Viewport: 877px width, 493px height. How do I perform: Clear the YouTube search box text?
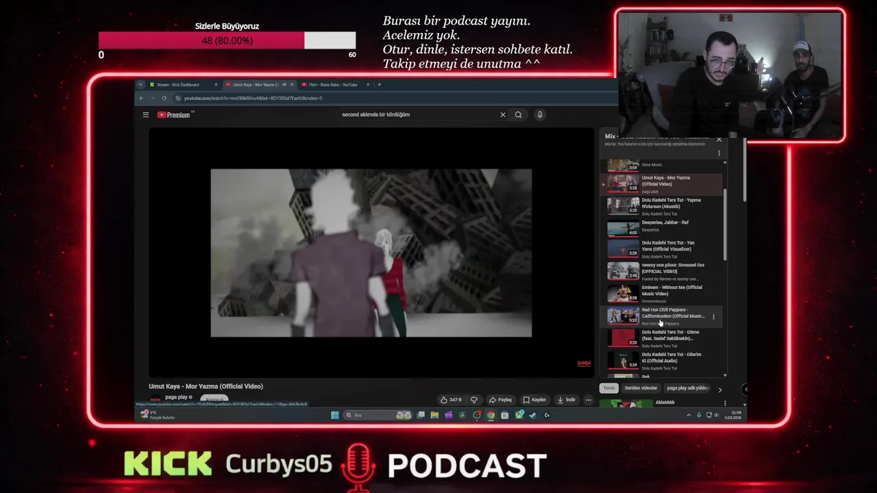[503, 115]
